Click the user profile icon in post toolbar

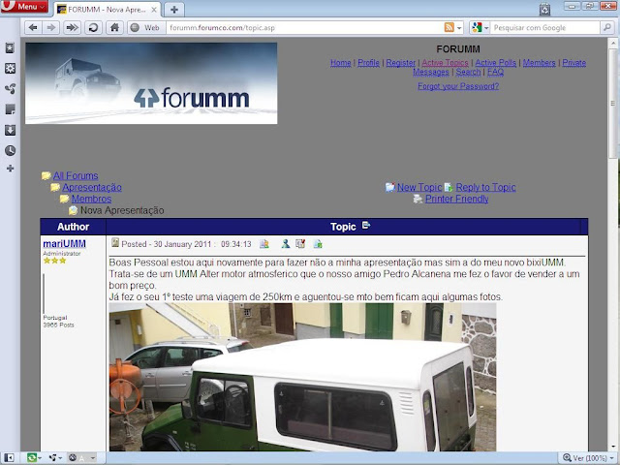click(286, 244)
